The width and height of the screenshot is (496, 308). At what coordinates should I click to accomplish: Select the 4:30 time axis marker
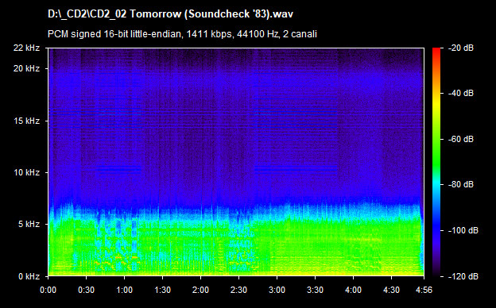tap(391, 290)
